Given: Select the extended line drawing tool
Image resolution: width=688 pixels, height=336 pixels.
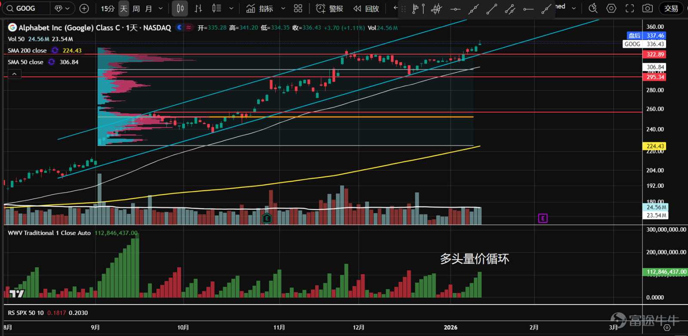Looking at the screenshot, I should 473,9.
